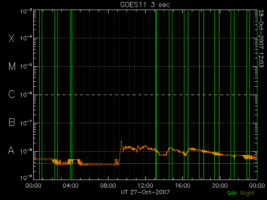Click the flux spike peak after 09:00

(x=121, y=141)
